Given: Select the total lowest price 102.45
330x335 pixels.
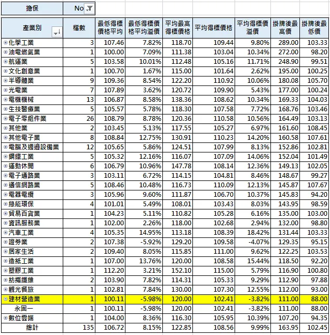Looking at the screenshot, I should (314, 328).
